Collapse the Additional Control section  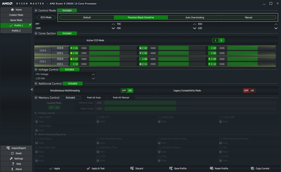coord(36,84)
